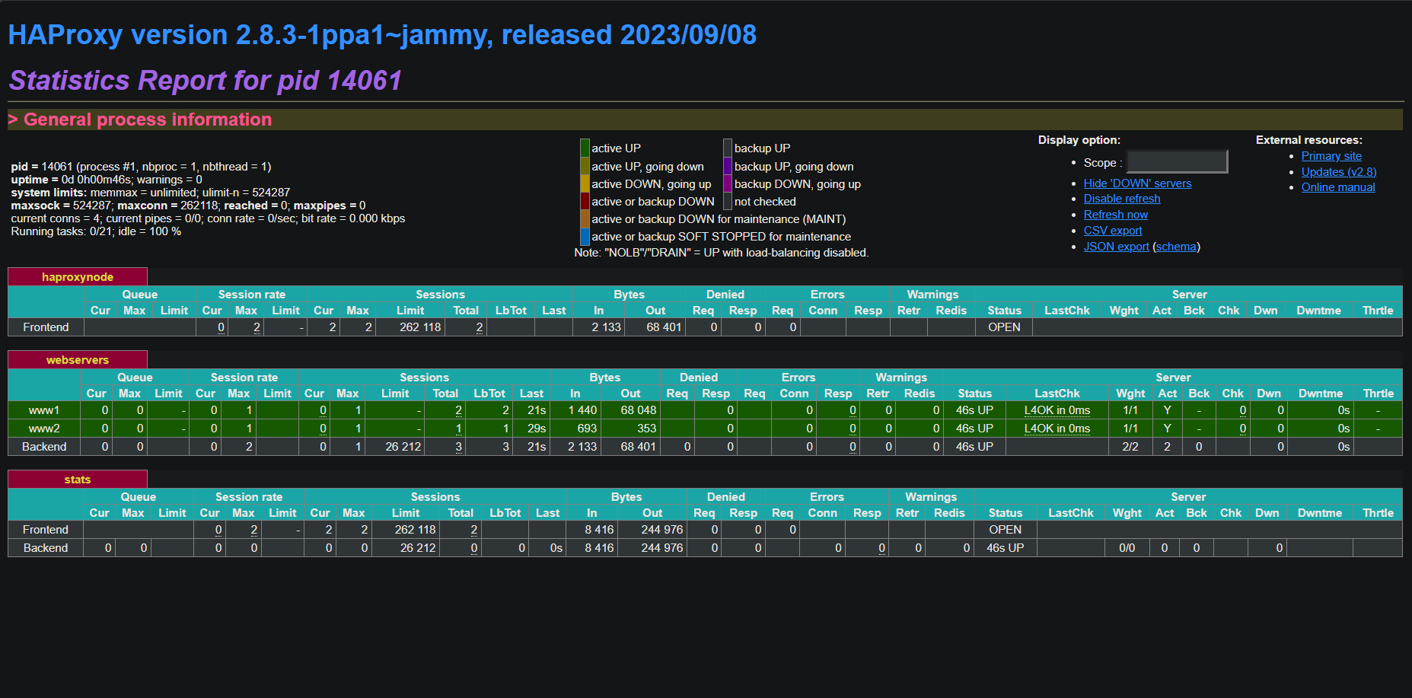This screenshot has width=1412, height=698.
Task: Click the 'active DOWN, going up' legend swatch
Action: pos(585,183)
